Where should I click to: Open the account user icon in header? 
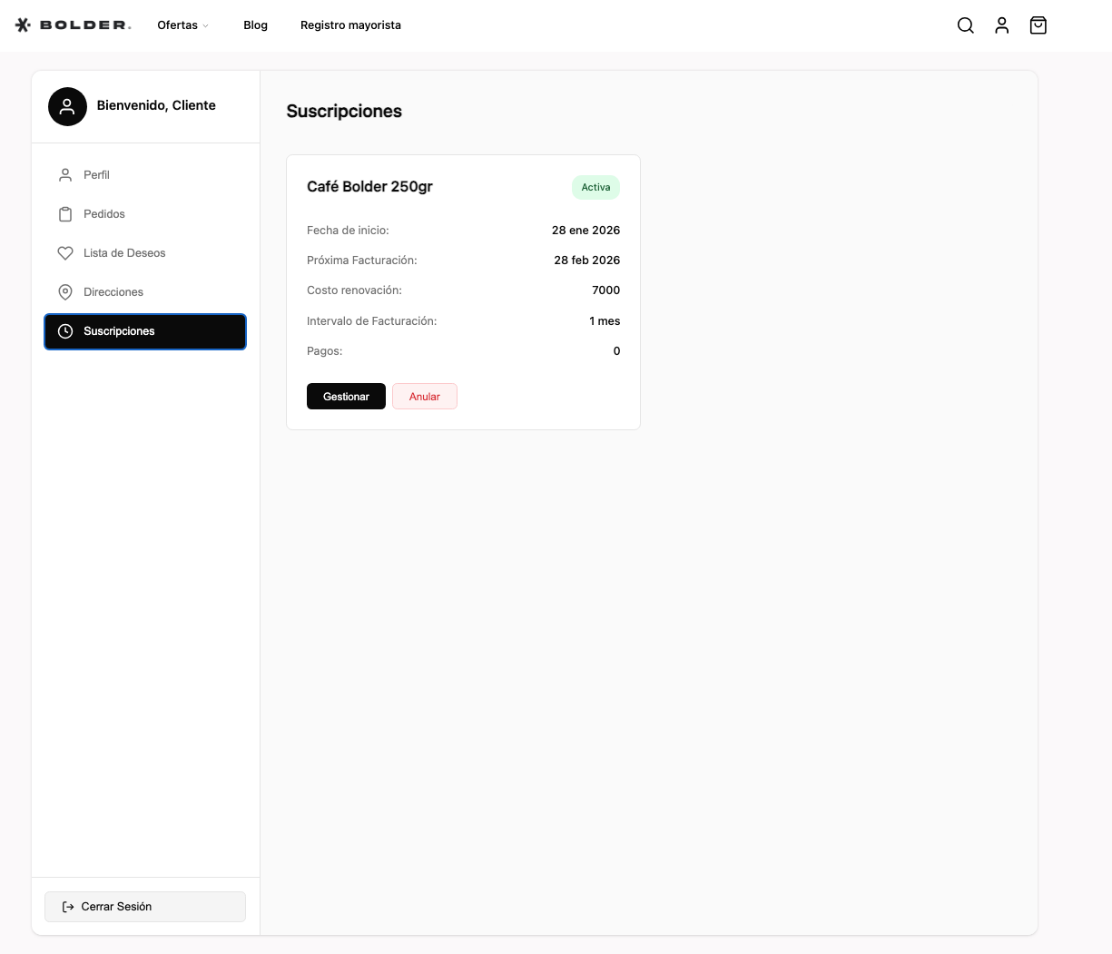[x=1002, y=25]
